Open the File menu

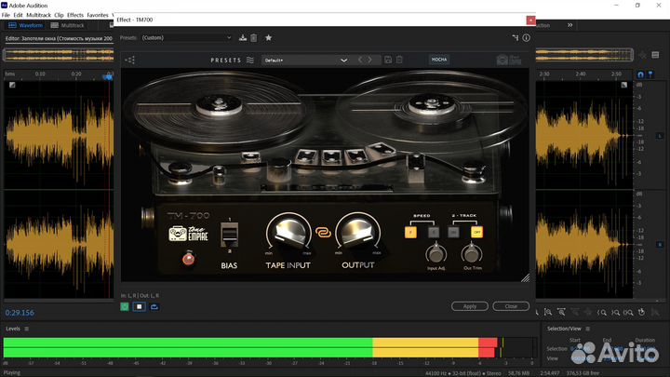[6, 15]
